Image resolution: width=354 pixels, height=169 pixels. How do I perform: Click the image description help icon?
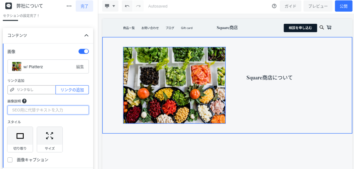[24, 101]
